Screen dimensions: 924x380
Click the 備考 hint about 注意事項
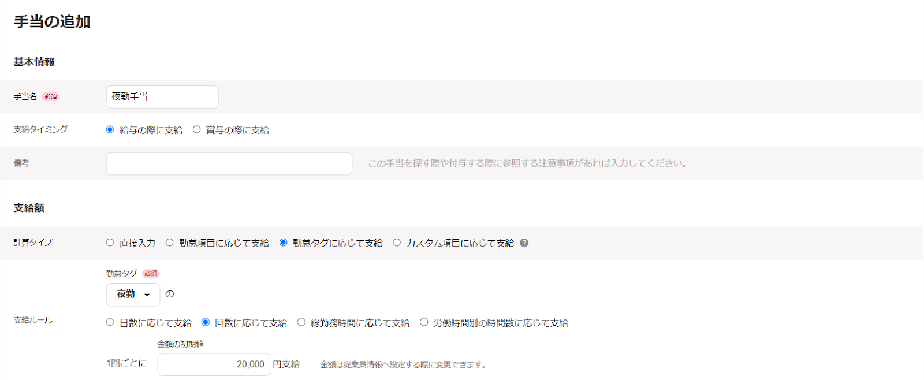pyautogui.click(x=528, y=163)
